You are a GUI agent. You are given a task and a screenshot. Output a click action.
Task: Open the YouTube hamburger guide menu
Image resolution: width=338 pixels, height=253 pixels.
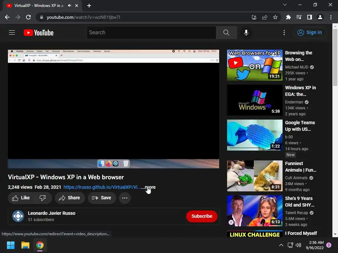pyautogui.click(x=12, y=33)
